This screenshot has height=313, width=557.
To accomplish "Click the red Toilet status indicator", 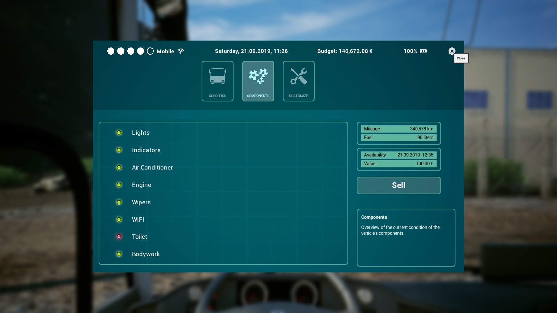I will [x=119, y=237].
